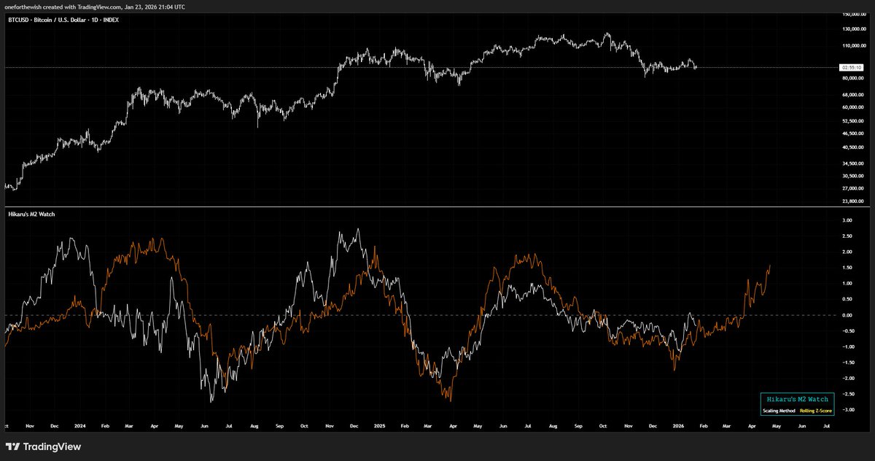Click the Hikaru's M2 Watch legend box title
This screenshot has height=461, width=875.
point(797,400)
